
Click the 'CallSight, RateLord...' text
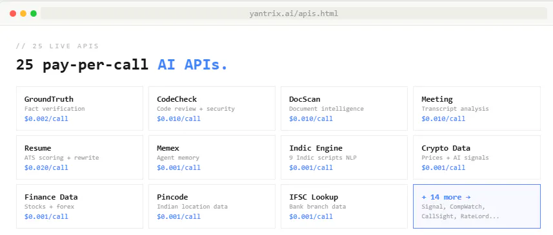[460, 216]
